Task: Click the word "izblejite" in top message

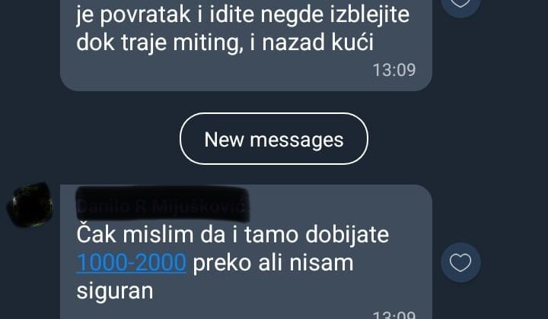Action: pyautogui.click(x=370, y=14)
